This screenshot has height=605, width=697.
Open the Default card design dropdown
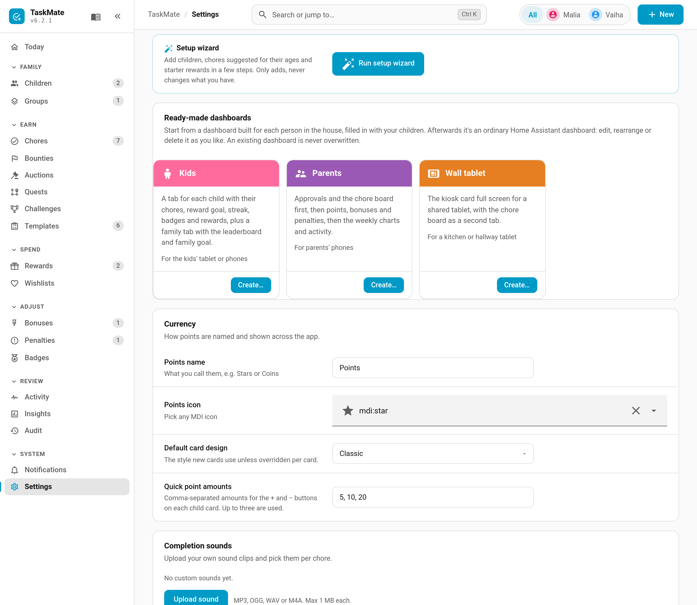point(433,453)
